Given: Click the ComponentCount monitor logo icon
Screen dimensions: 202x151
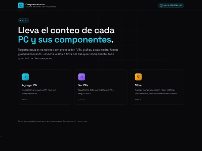Looking at the screenshot, I should (21, 5).
